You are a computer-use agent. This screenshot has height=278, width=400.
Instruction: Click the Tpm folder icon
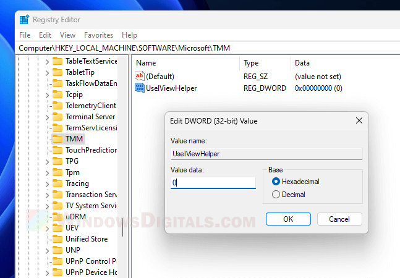click(x=57, y=172)
